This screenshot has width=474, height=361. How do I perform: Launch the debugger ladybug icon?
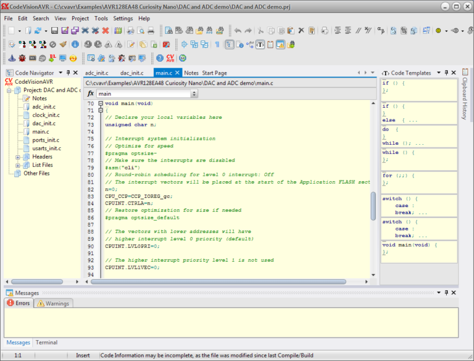pos(22,58)
